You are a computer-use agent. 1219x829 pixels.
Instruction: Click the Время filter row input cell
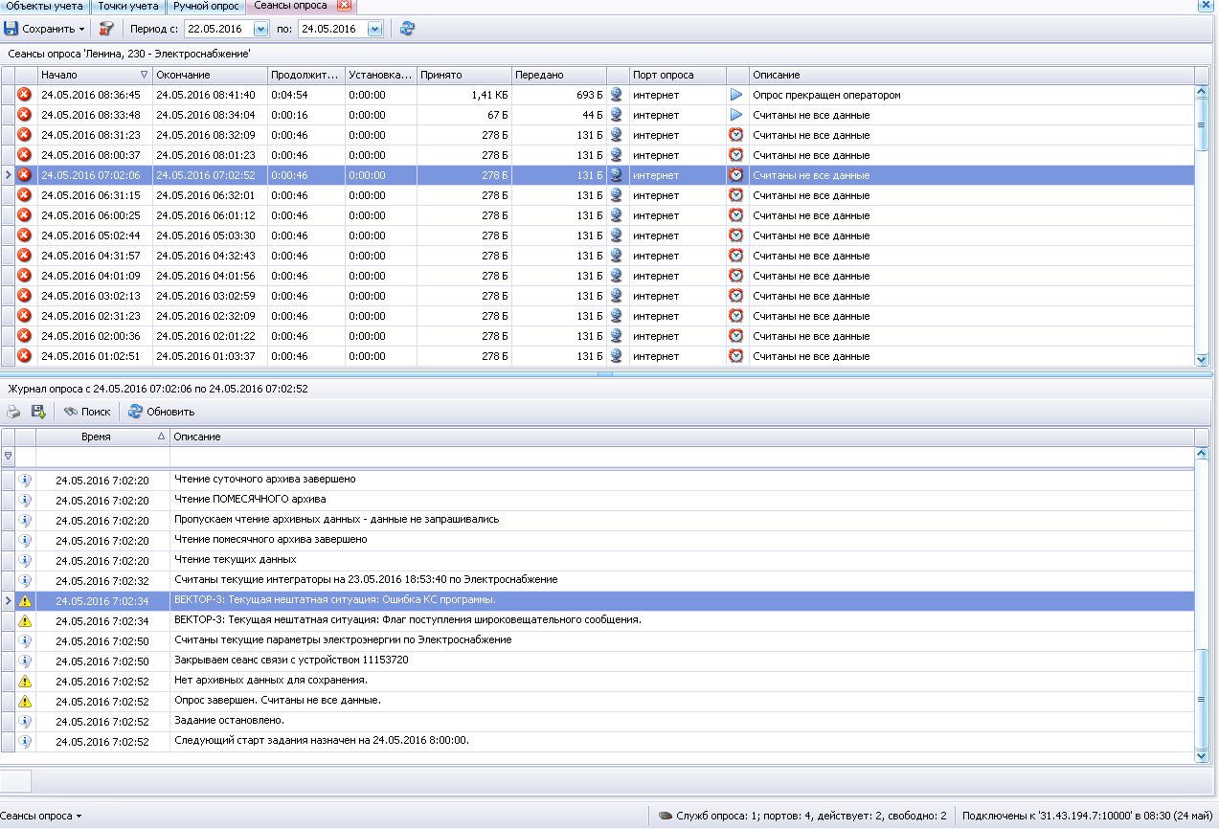coord(102,457)
